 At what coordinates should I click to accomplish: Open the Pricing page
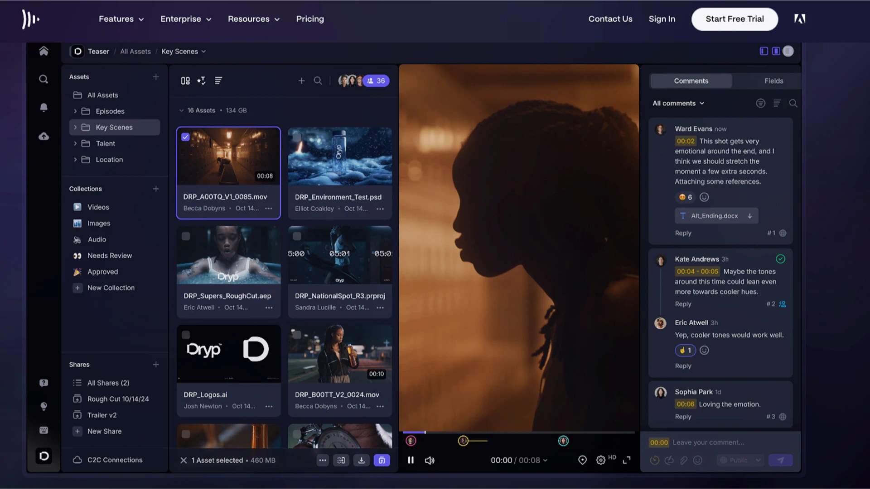click(x=310, y=19)
